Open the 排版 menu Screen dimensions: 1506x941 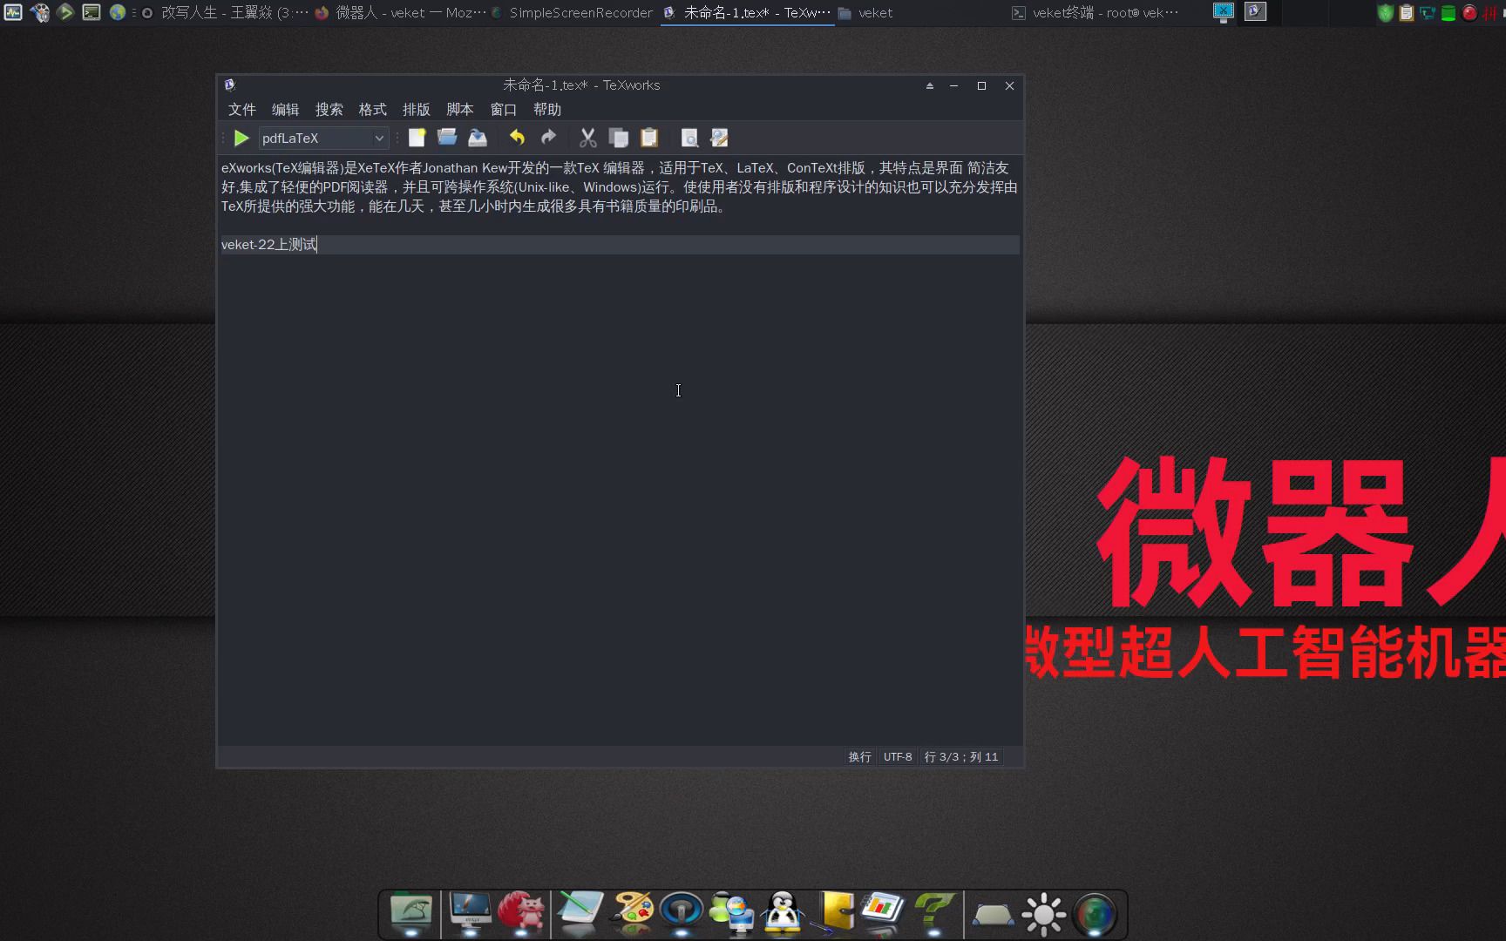coord(417,109)
